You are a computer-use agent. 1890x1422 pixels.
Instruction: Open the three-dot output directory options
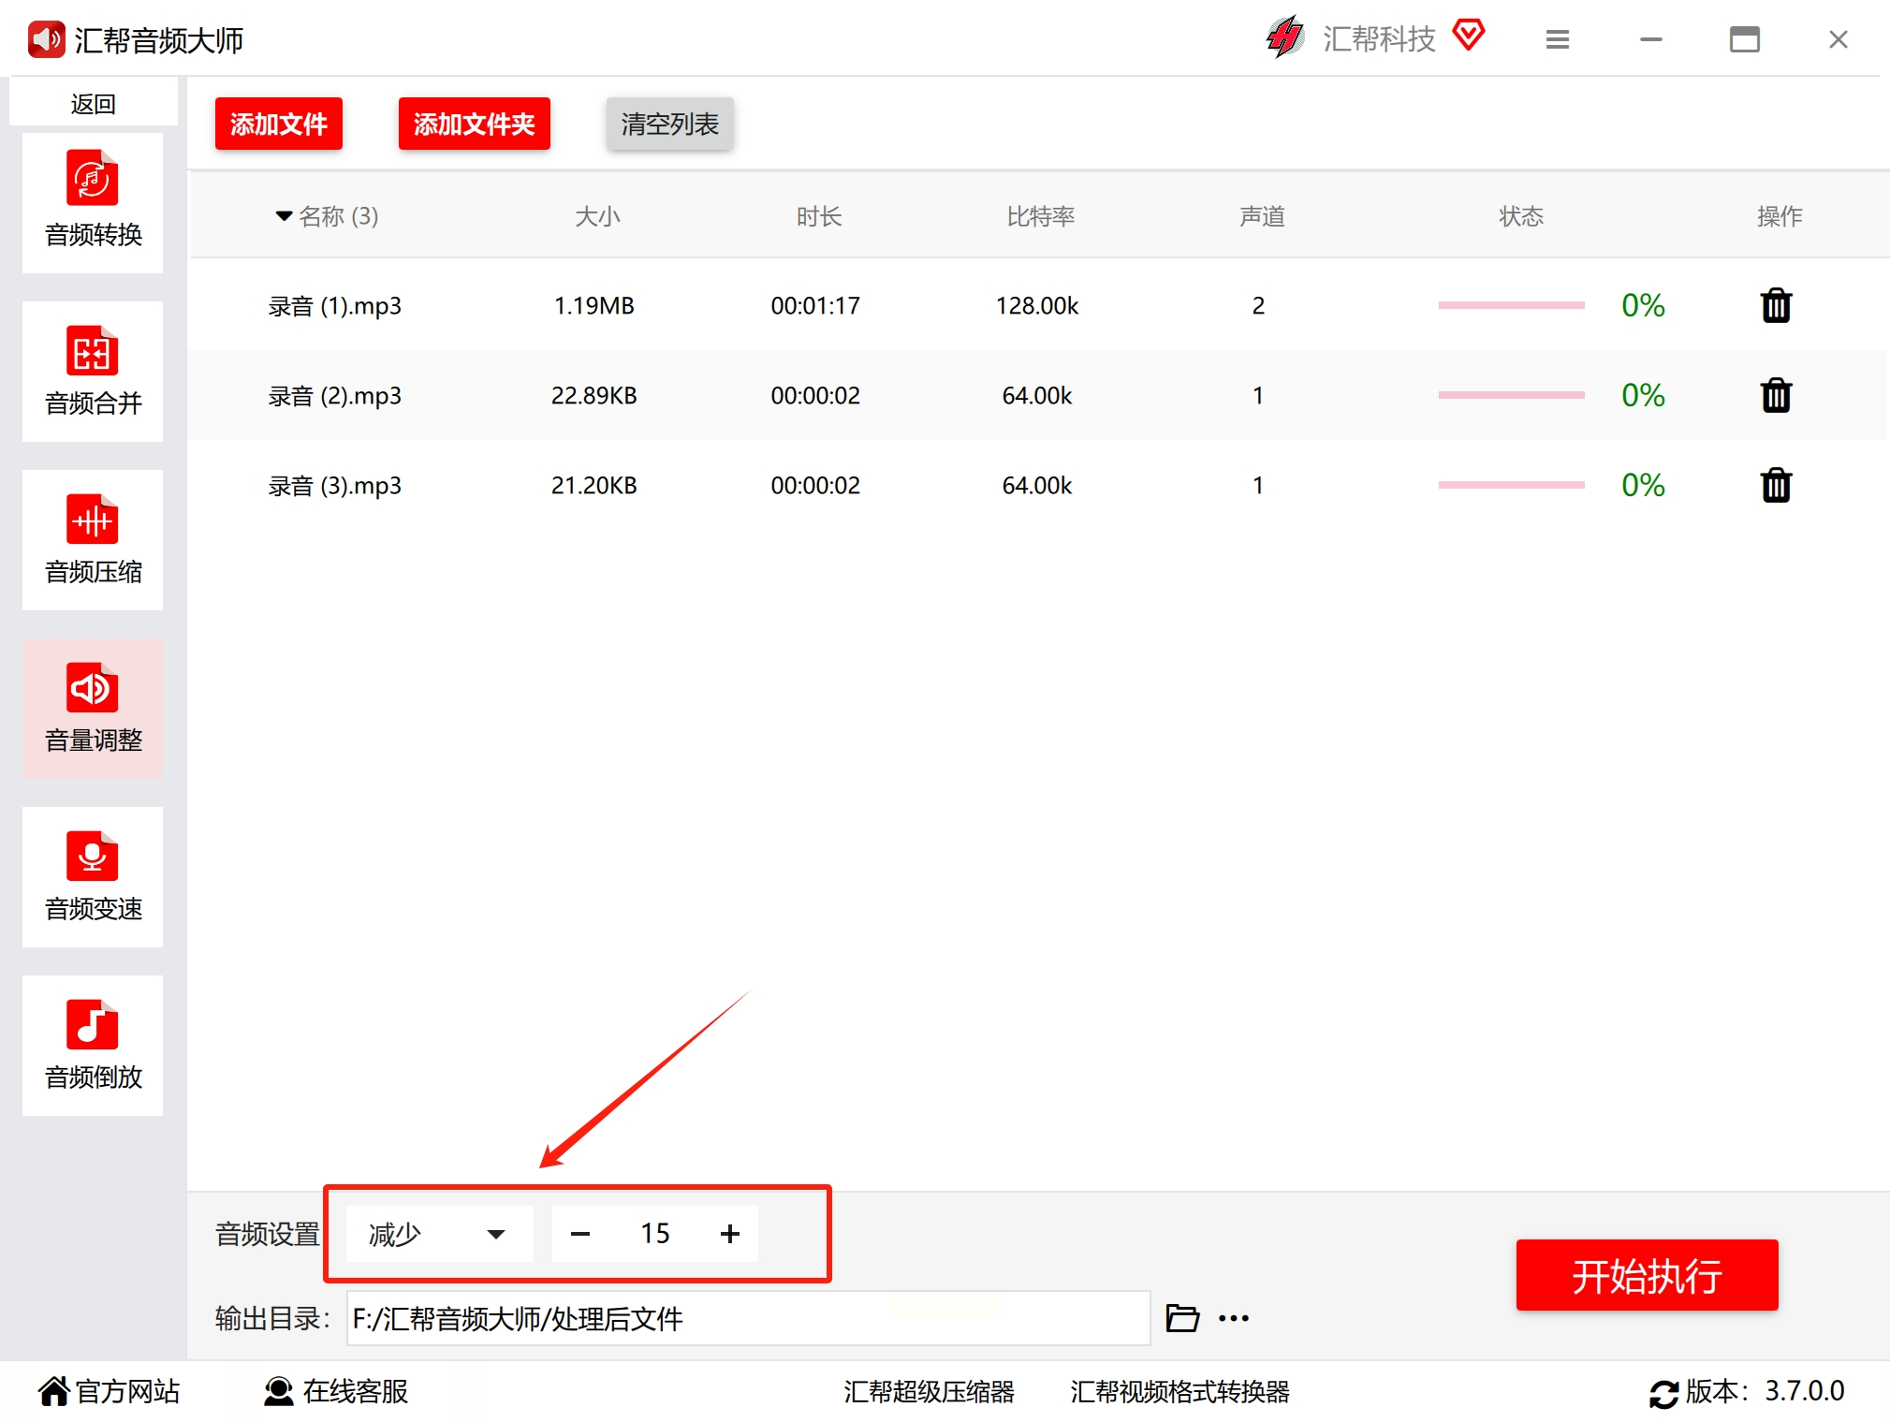[x=1234, y=1318]
